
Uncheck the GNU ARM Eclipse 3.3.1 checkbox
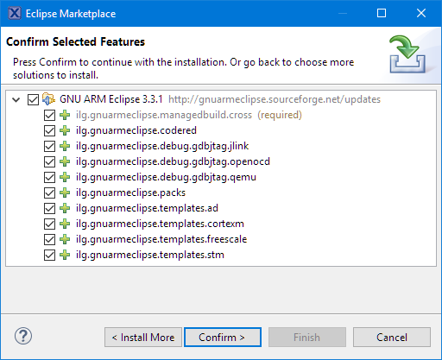(33, 100)
